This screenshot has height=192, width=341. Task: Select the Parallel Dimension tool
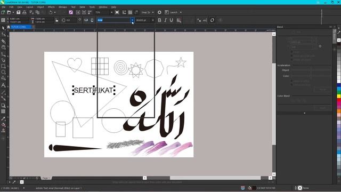[3, 92]
